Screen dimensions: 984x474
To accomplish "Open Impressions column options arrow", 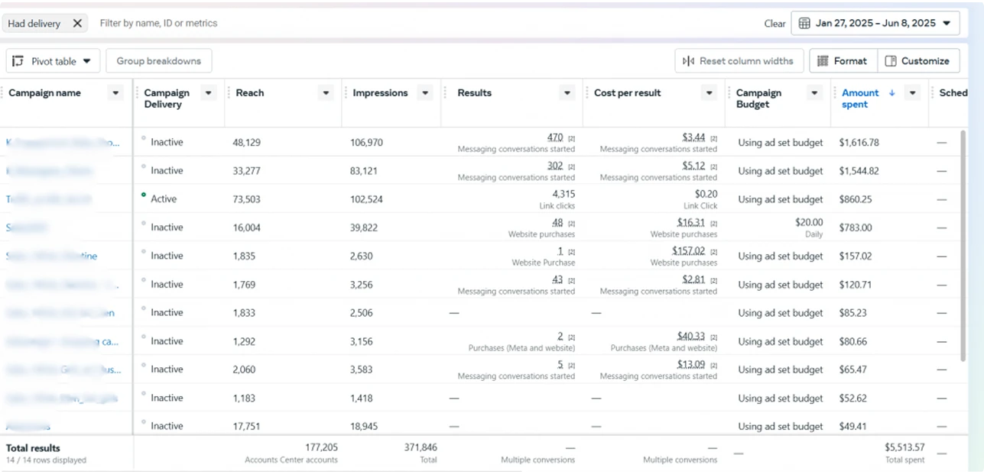I will 426,93.
